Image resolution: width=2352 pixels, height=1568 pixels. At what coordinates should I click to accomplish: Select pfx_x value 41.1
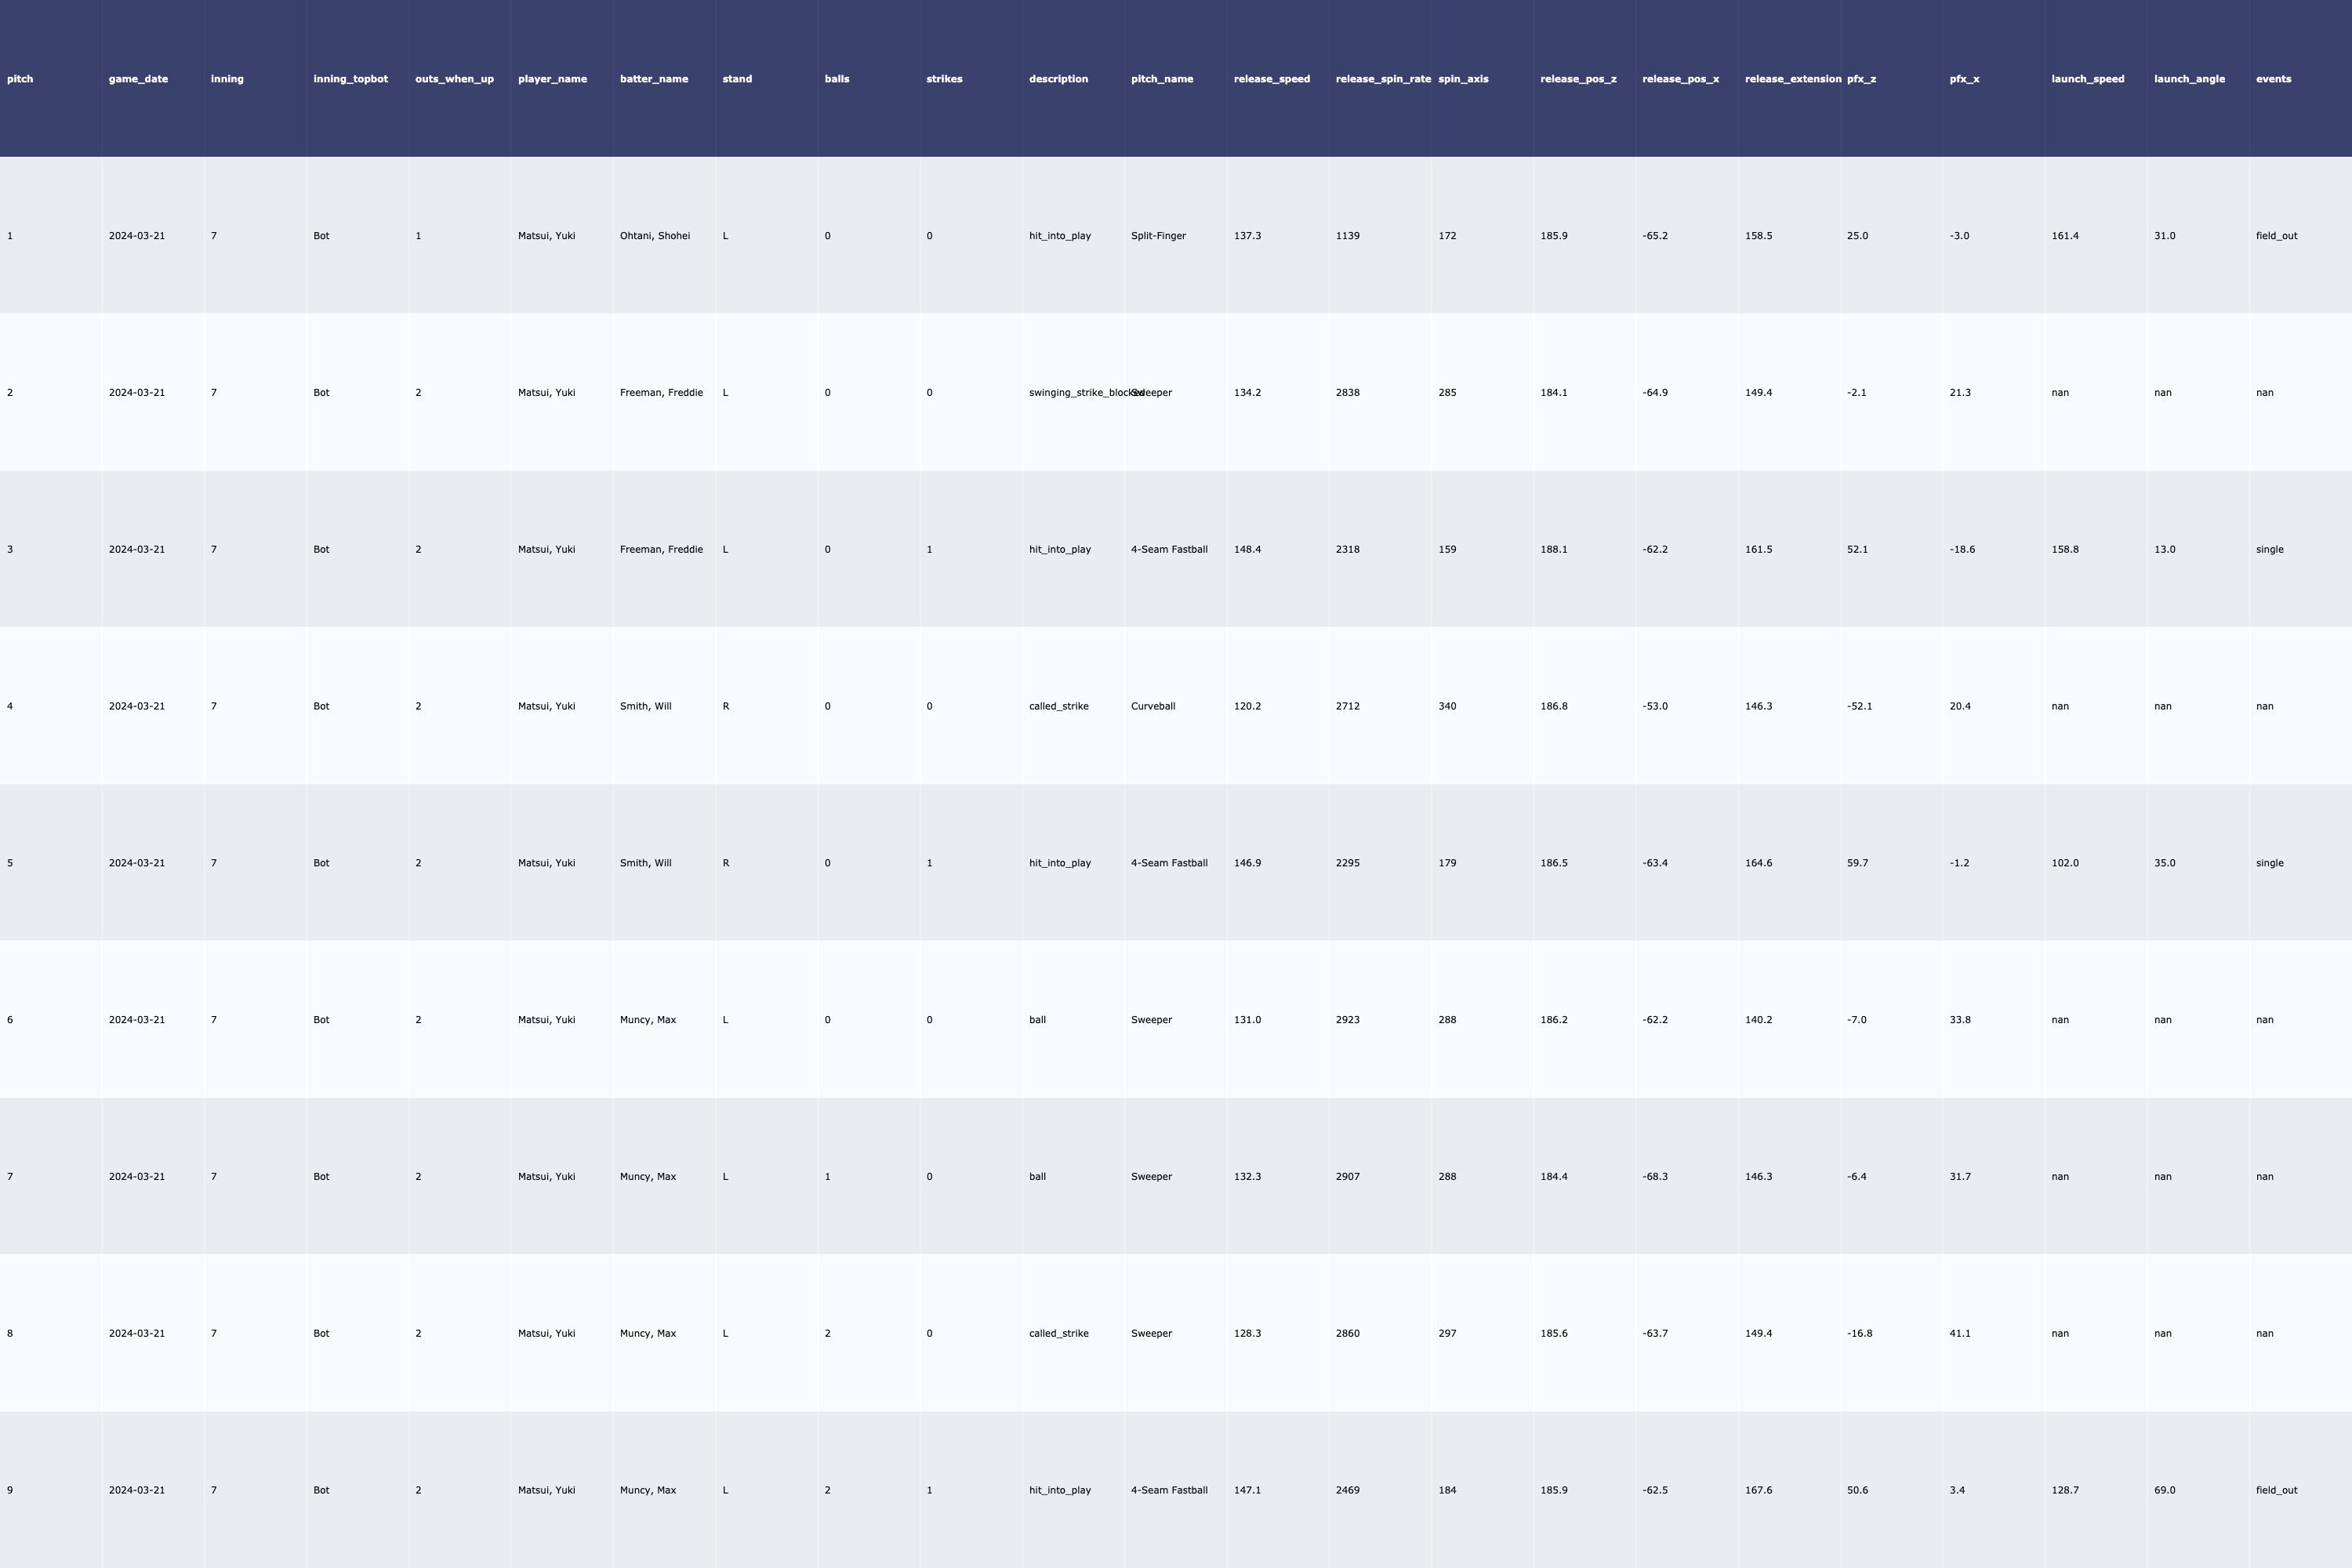click(1959, 1333)
